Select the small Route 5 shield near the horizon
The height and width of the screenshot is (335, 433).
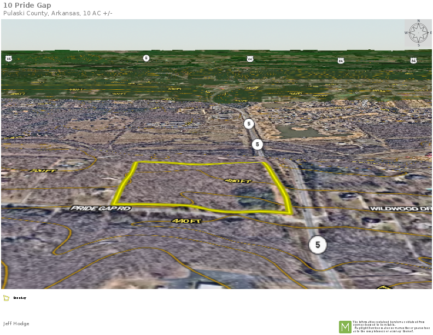(146, 58)
